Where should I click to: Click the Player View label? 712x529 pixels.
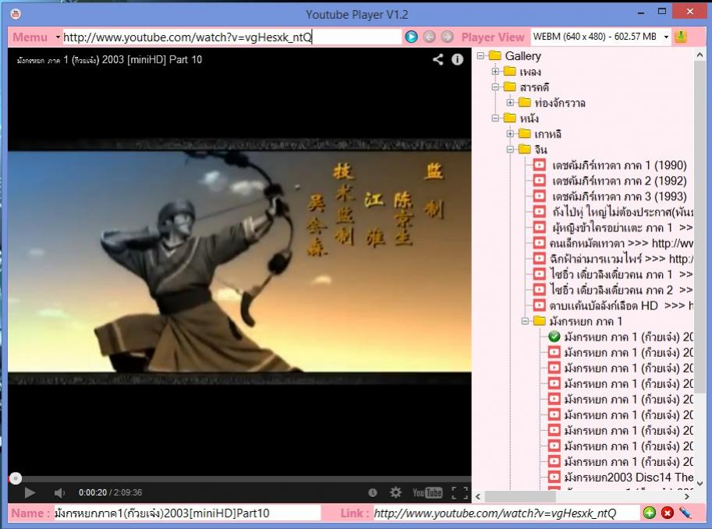pyautogui.click(x=493, y=37)
